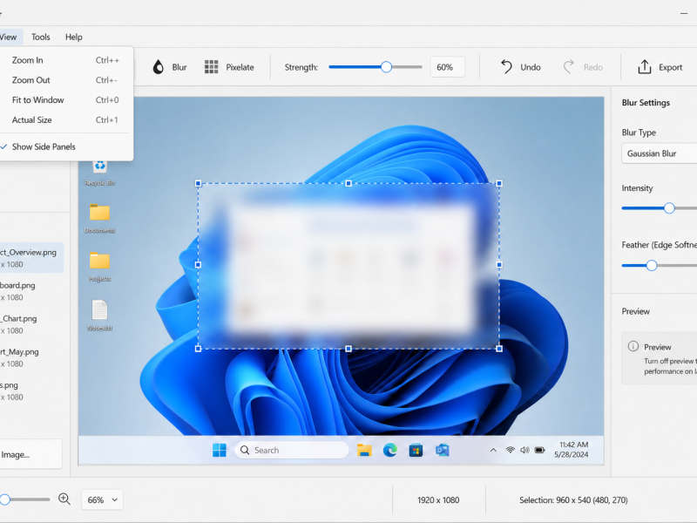This screenshot has height=523, width=697.
Task: Click the Microsoft Store icon in pictured taskbar
Action: 416,450
